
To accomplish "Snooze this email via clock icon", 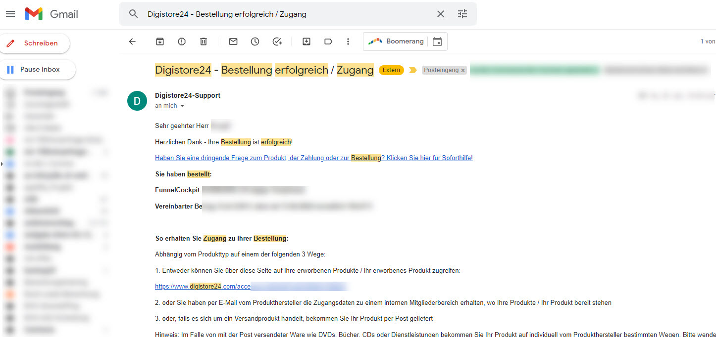I will click(255, 42).
